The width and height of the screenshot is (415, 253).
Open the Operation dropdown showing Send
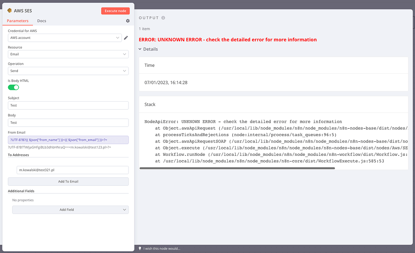pyautogui.click(x=68, y=70)
